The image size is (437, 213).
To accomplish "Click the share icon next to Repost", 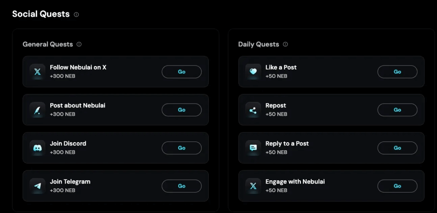I will point(253,110).
